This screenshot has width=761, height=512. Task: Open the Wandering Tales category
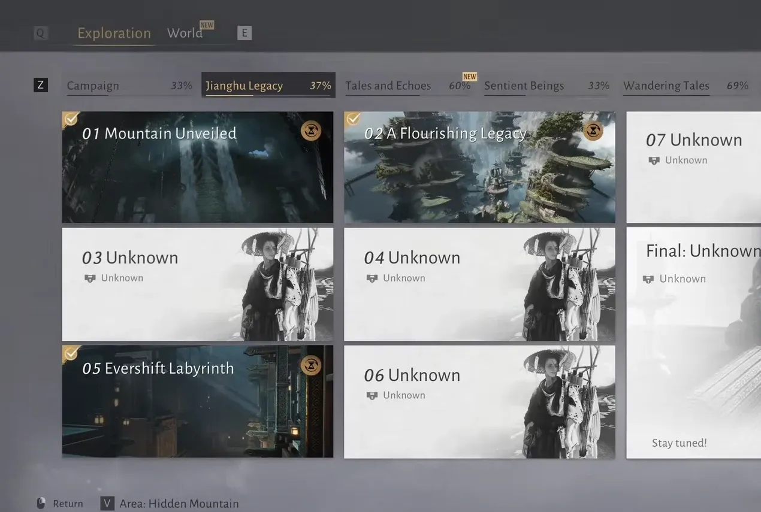tap(686, 86)
